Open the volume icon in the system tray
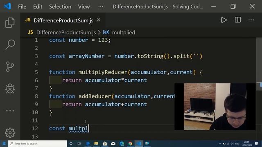Image resolution: width=262 pixels, height=147 pixels. (232, 144)
